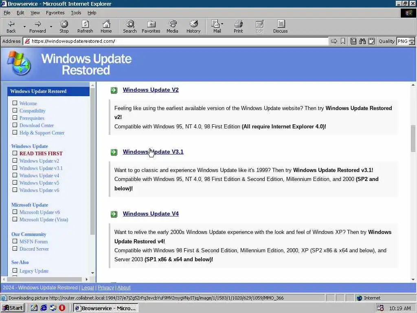Click green arrow icon beside Windows Update V3.1
The image size is (417, 313).
point(114,152)
